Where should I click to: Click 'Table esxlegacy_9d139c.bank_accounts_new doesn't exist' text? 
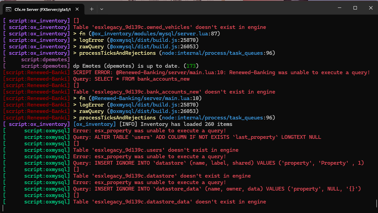(x=174, y=92)
